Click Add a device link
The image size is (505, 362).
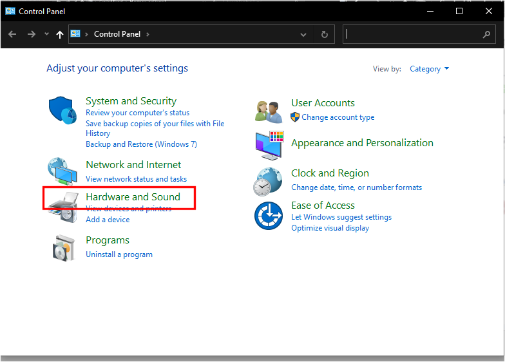tap(108, 220)
